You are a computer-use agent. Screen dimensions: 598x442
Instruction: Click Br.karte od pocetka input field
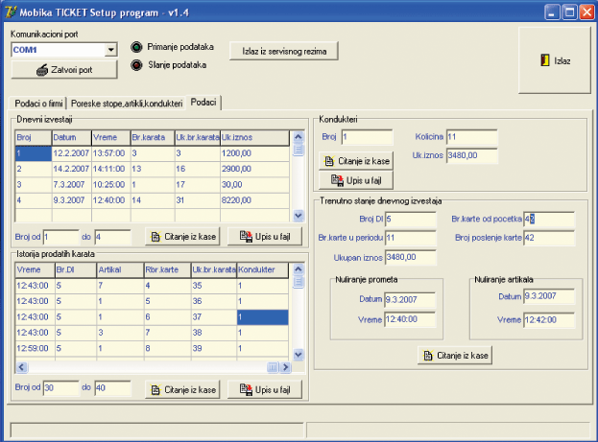coord(549,219)
